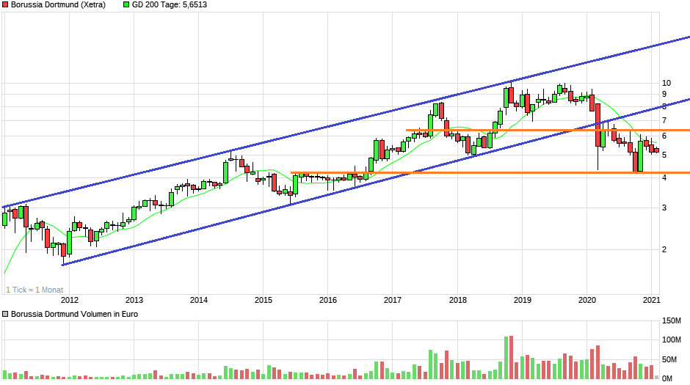Click the volume axis label 150M
Image resolution: width=690 pixels, height=385 pixels.
coord(672,321)
